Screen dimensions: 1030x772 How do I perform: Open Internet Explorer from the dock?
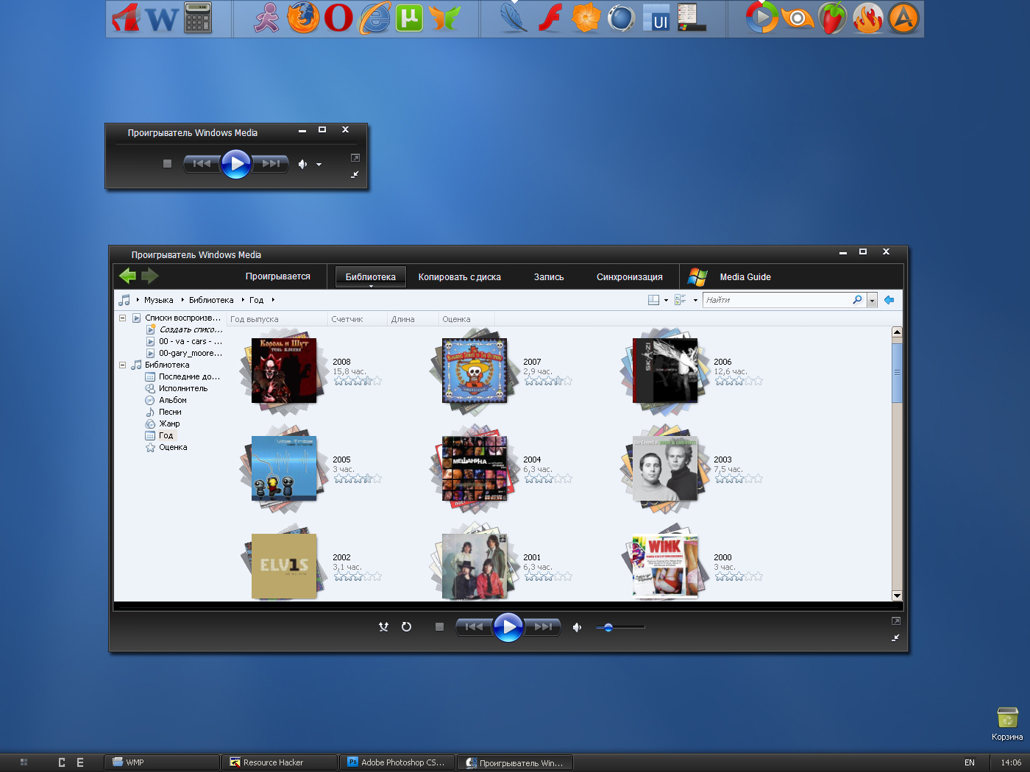374,18
